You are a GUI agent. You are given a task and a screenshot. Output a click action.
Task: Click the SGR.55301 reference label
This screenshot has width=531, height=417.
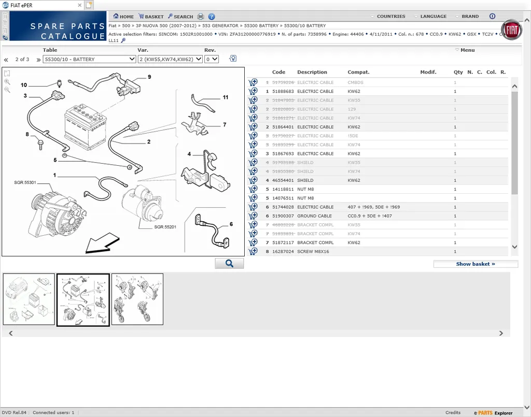tap(25, 182)
